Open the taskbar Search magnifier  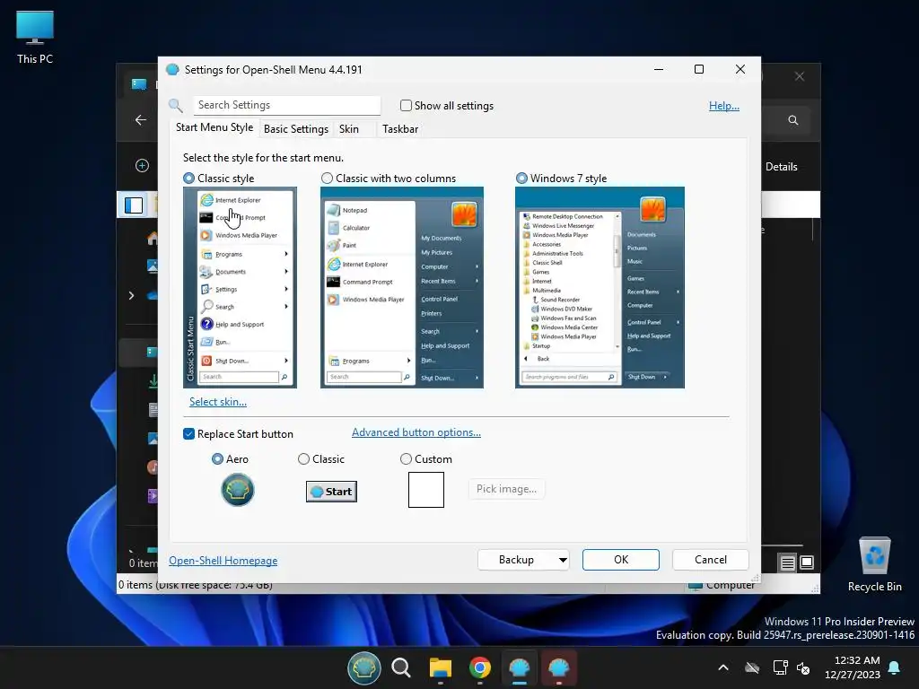point(401,667)
